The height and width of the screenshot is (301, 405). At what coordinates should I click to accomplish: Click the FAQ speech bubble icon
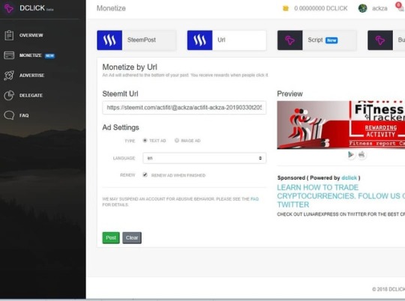tap(9, 115)
